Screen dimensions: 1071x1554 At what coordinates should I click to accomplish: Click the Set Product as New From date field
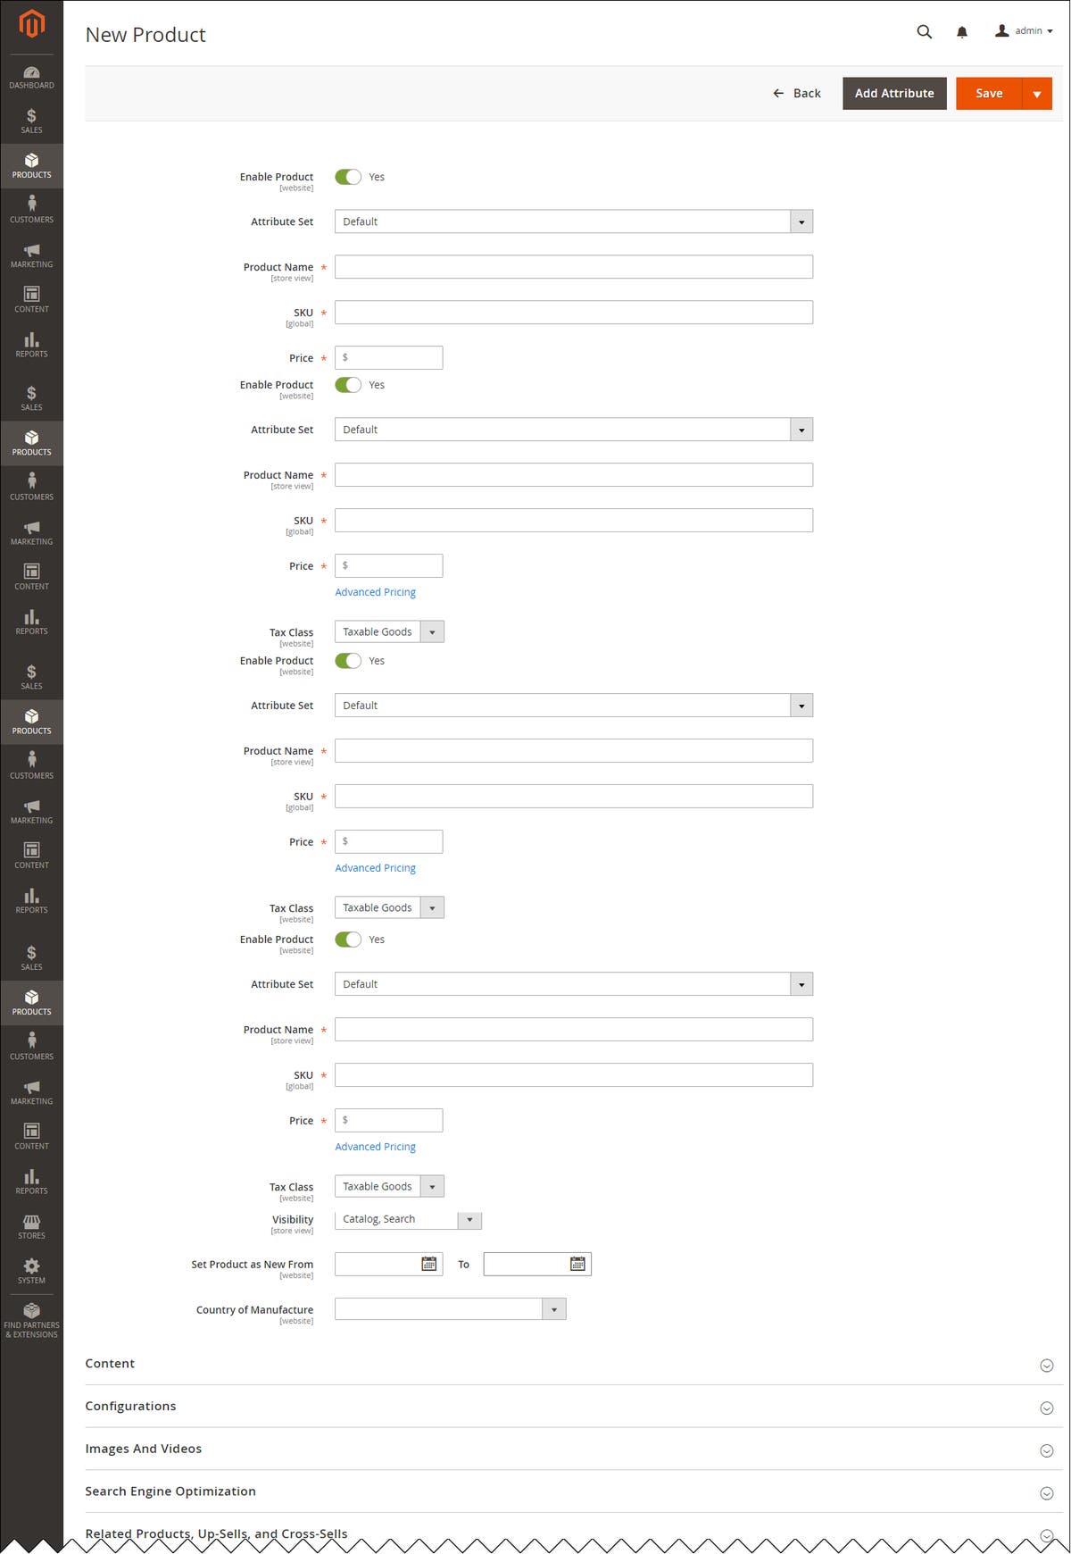tap(389, 1264)
